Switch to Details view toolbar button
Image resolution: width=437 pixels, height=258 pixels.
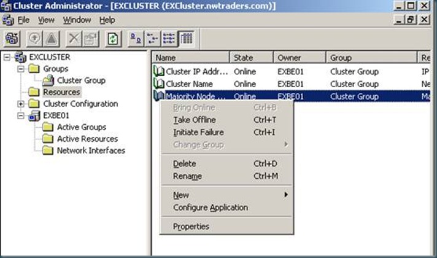point(186,38)
